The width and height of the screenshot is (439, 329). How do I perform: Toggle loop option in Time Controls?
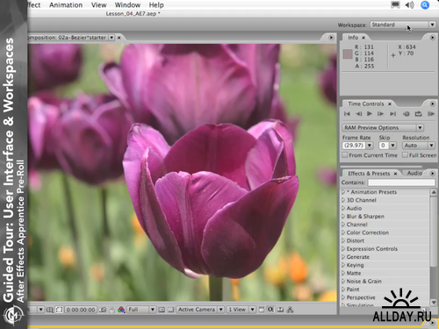tap(418, 114)
